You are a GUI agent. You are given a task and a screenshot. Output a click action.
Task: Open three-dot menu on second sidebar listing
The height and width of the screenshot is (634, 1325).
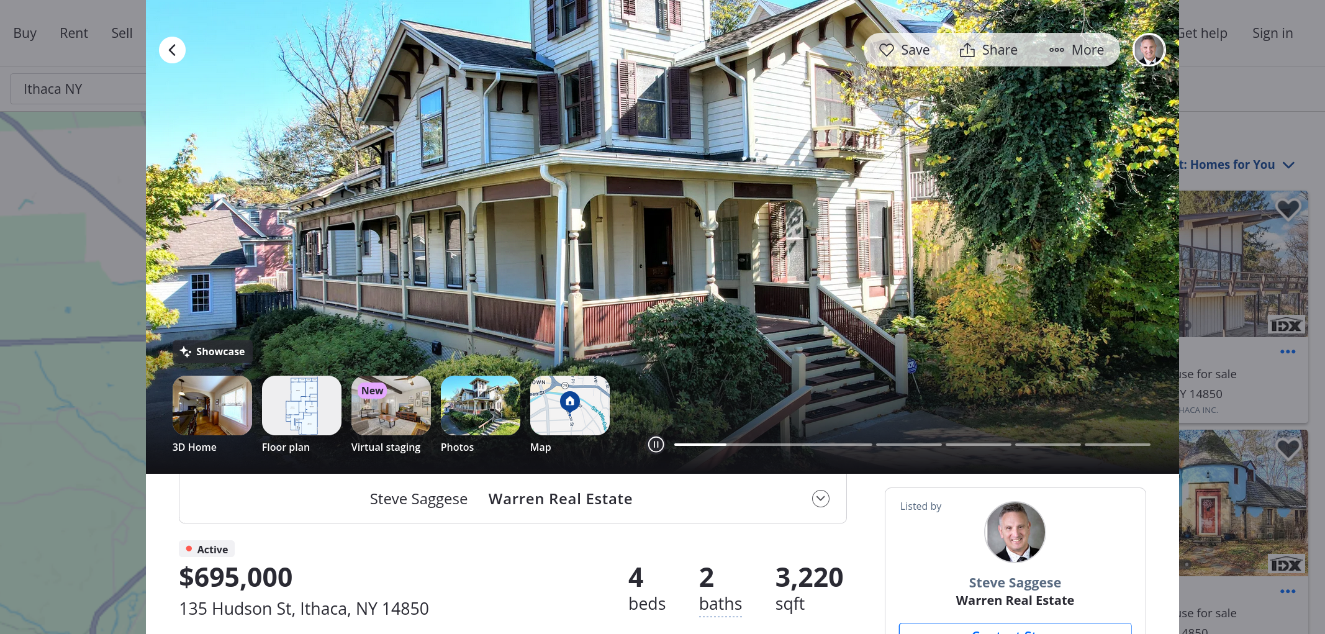pos(1288,591)
